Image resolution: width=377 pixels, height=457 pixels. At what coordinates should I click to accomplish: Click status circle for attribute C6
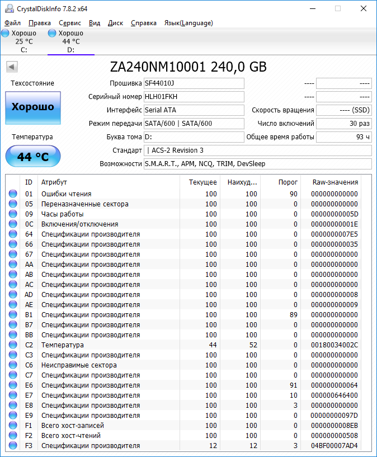pos(13,365)
